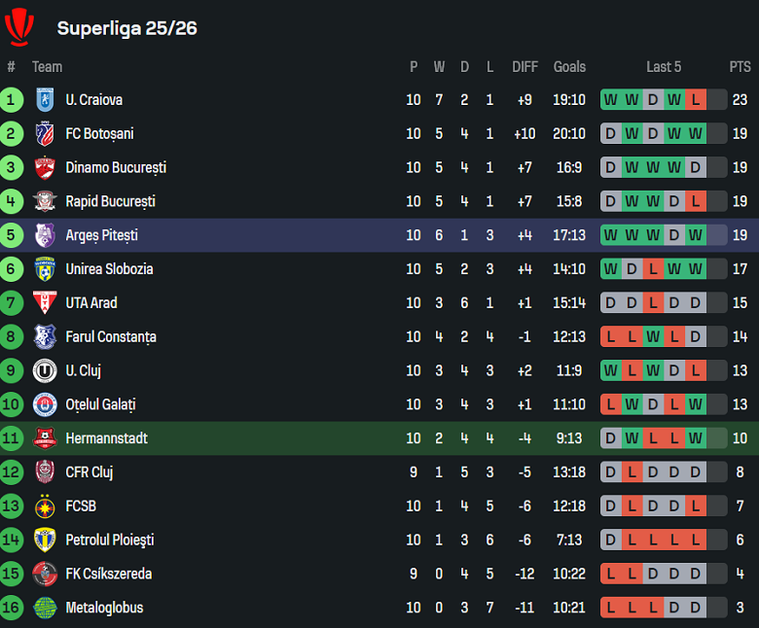Click the Dinamo București club crest
This screenshot has width=759, height=628.
[x=45, y=167]
